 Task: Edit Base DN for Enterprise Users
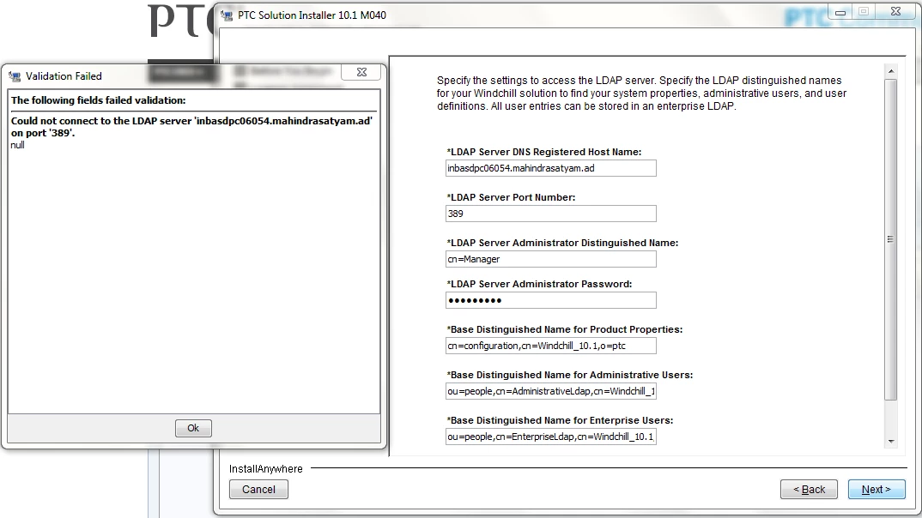pyautogui.click(x=551, y=437)
